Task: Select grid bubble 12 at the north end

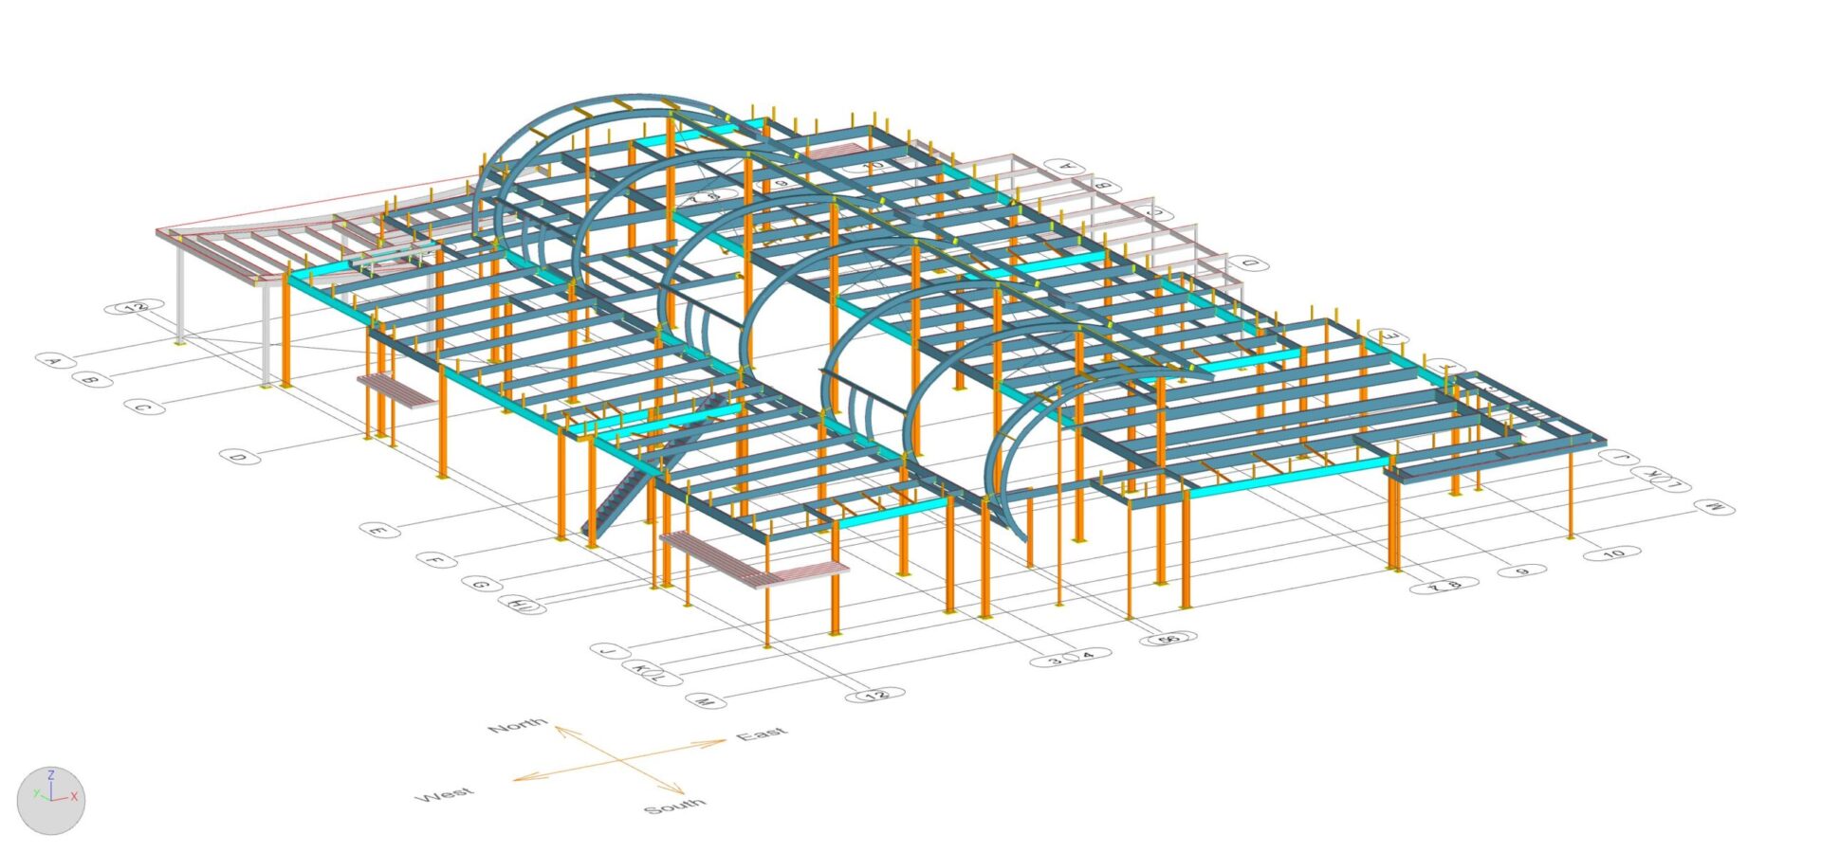Action: (136, 307)
